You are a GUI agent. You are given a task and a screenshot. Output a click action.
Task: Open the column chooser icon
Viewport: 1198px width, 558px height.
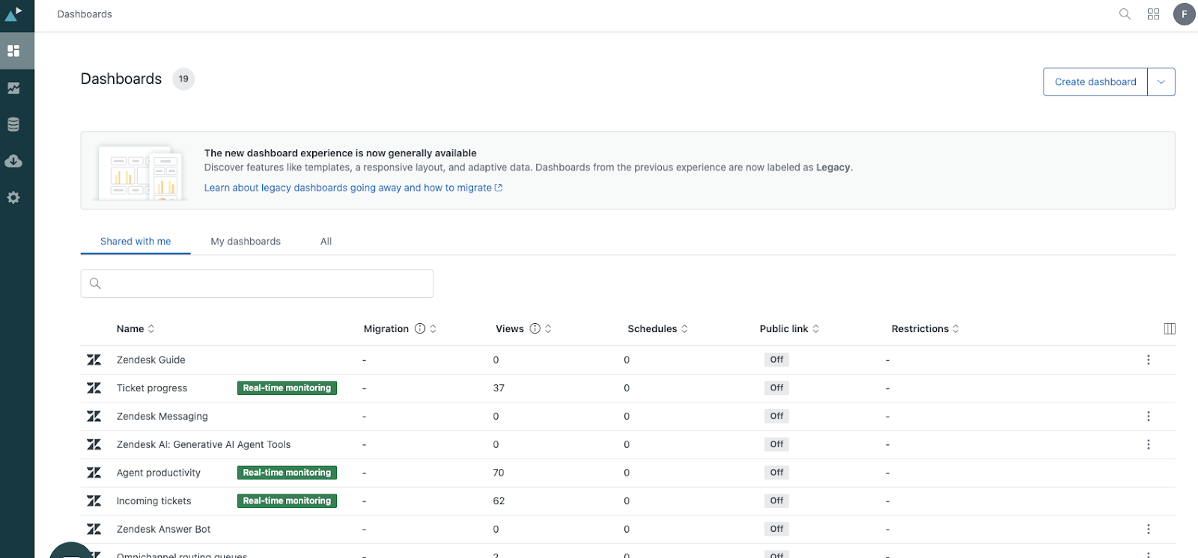point(1170,328)
